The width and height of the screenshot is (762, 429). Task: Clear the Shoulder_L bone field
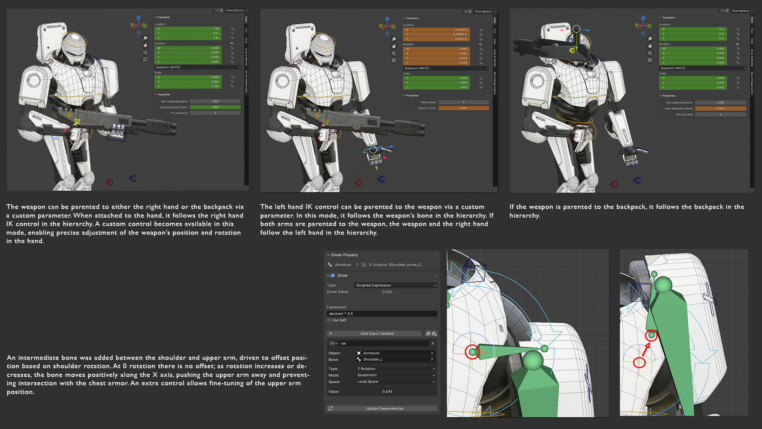432,359
